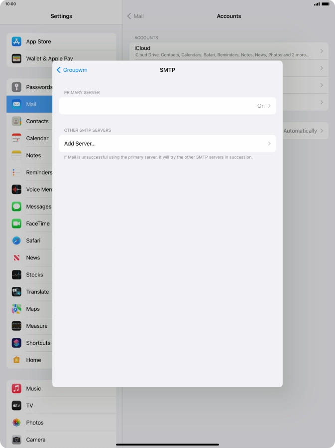
Task: Tap the Maps icon
Action: click(16, 309)
